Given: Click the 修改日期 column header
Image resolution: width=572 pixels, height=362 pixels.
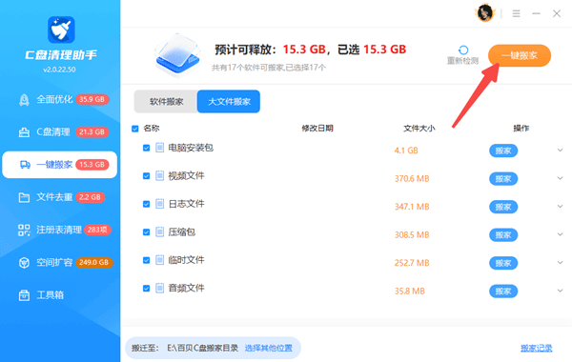Looking at the screenshot, I should click(317, 129).
